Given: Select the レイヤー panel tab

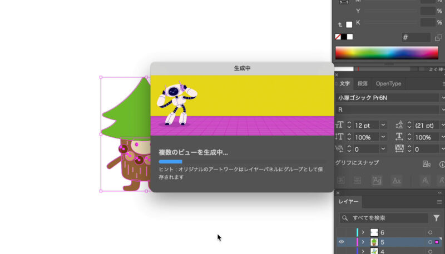Looking at the screenshot, I should (x=348, y=202).
